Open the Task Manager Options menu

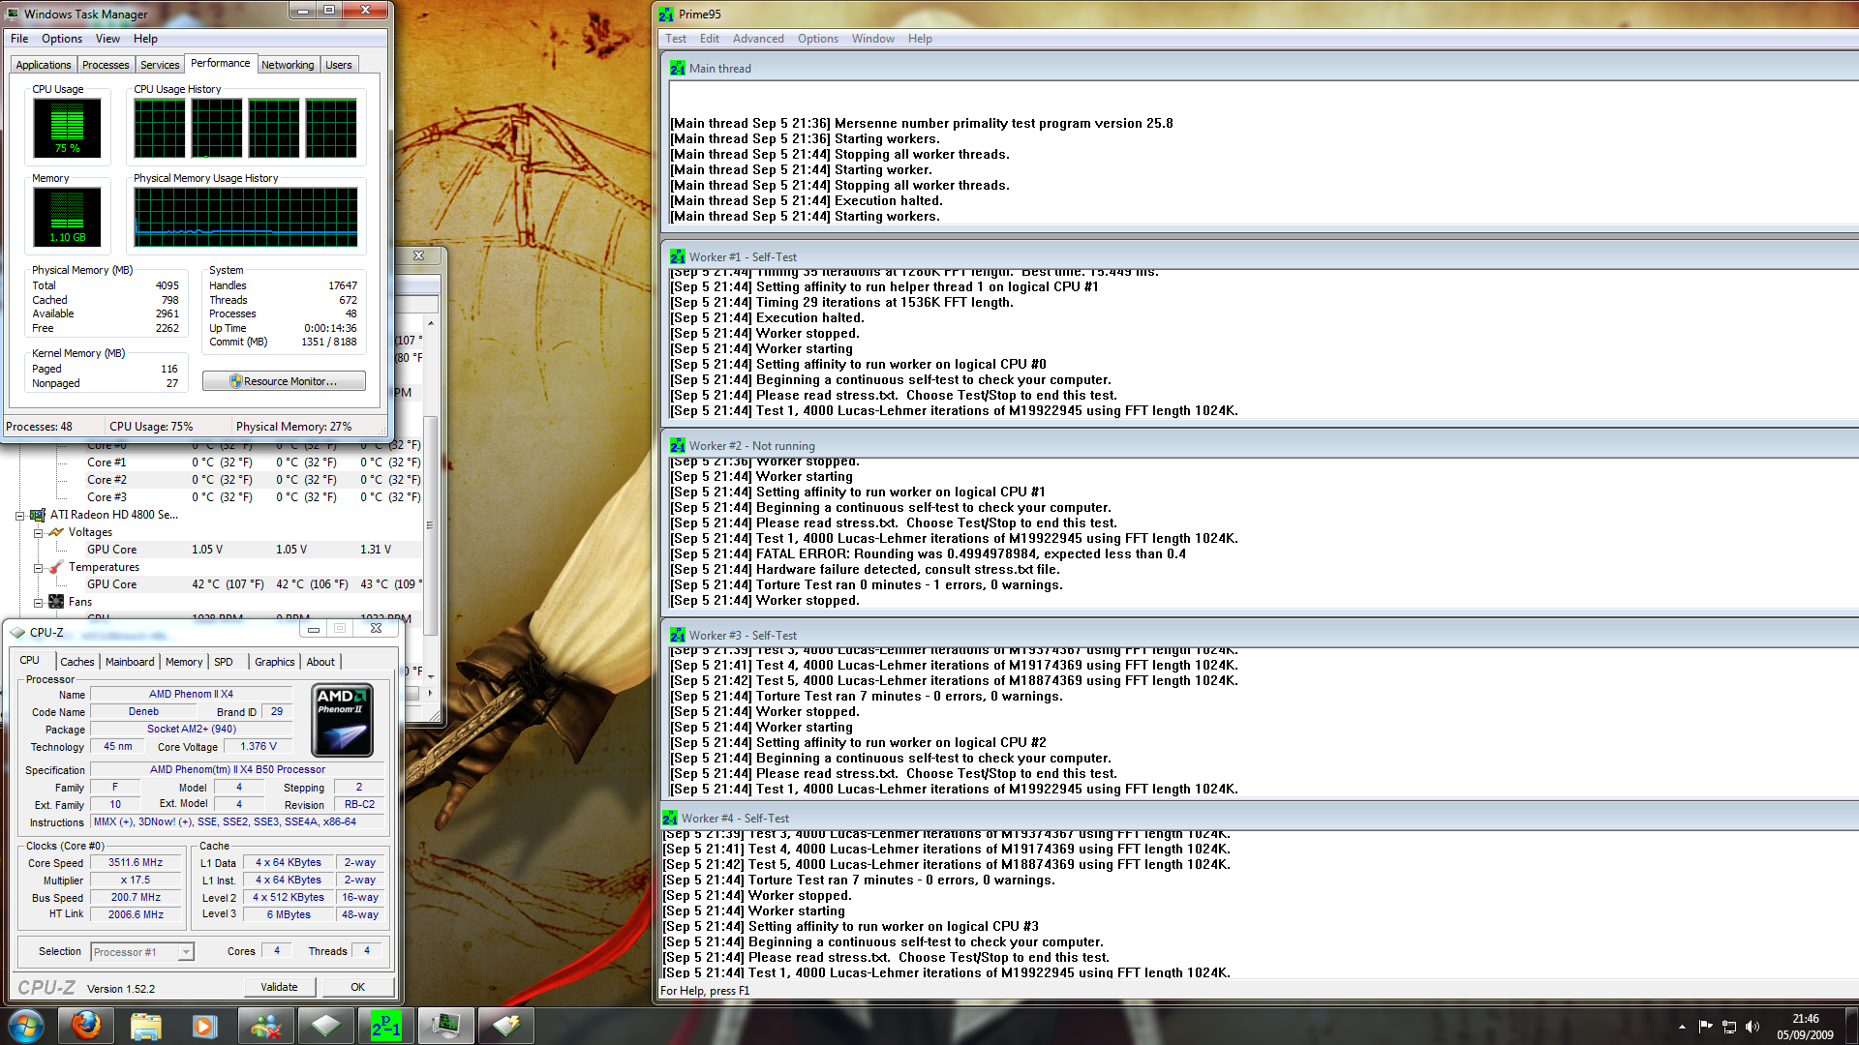click(x=61, y=39)
